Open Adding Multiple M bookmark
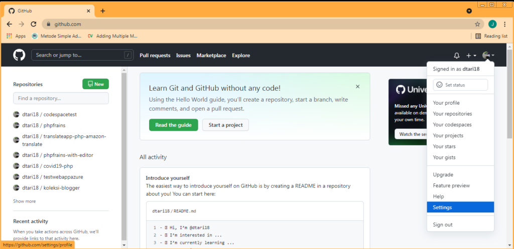 (x=112, y=36)
